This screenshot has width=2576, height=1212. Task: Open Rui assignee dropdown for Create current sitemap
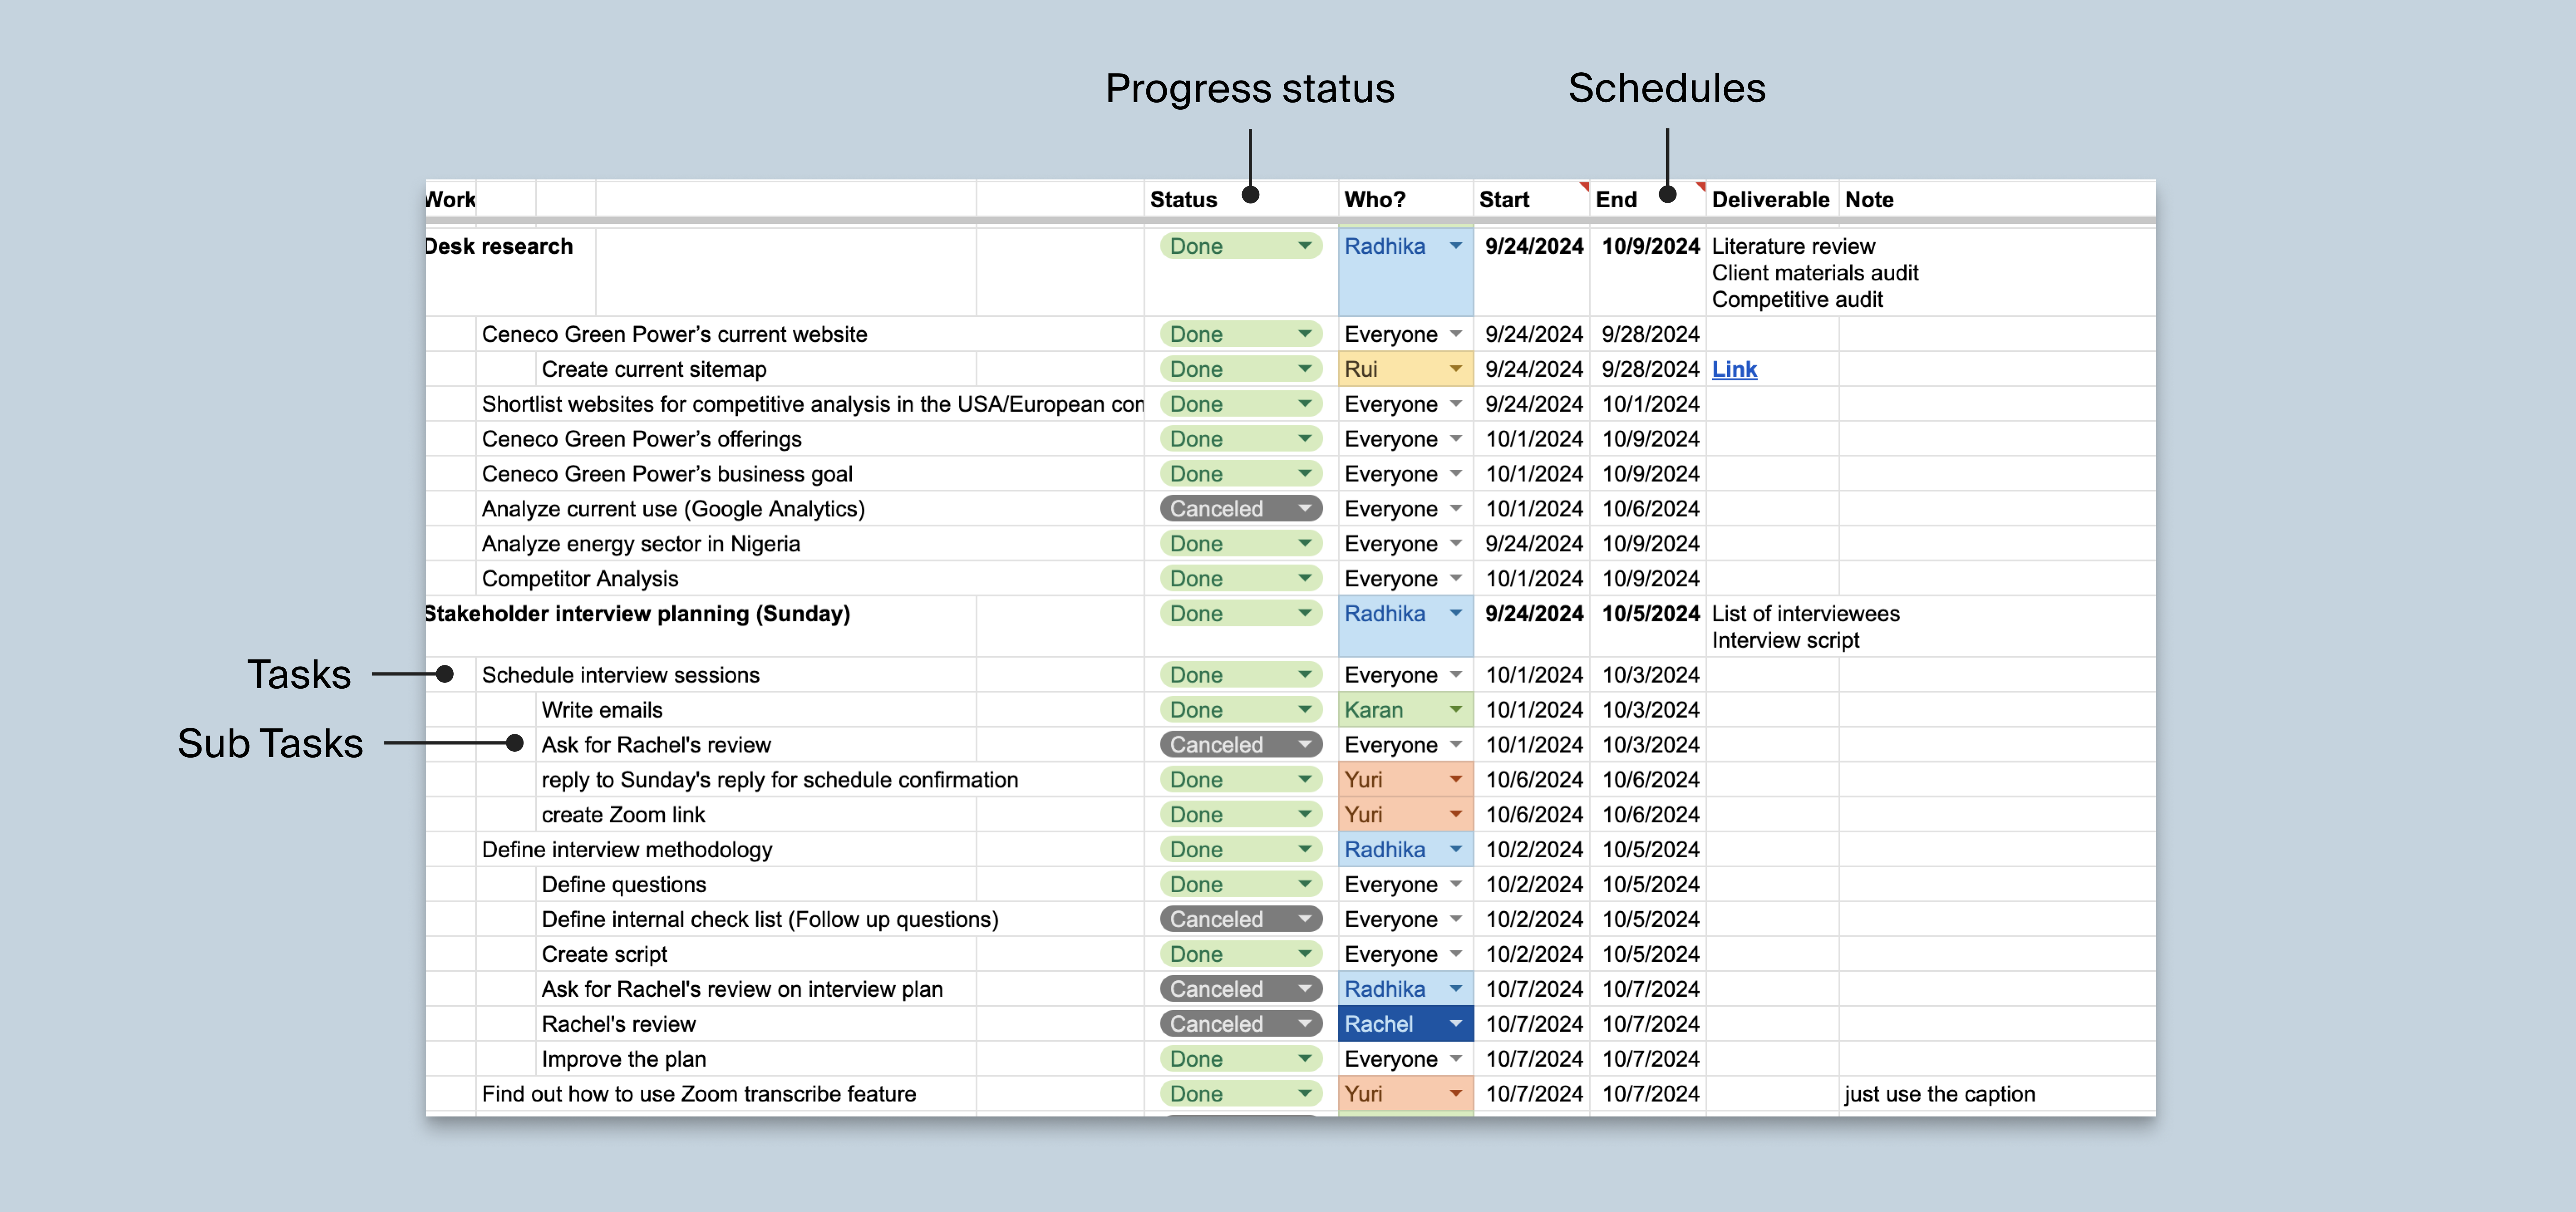click(x=1405, y=369)
